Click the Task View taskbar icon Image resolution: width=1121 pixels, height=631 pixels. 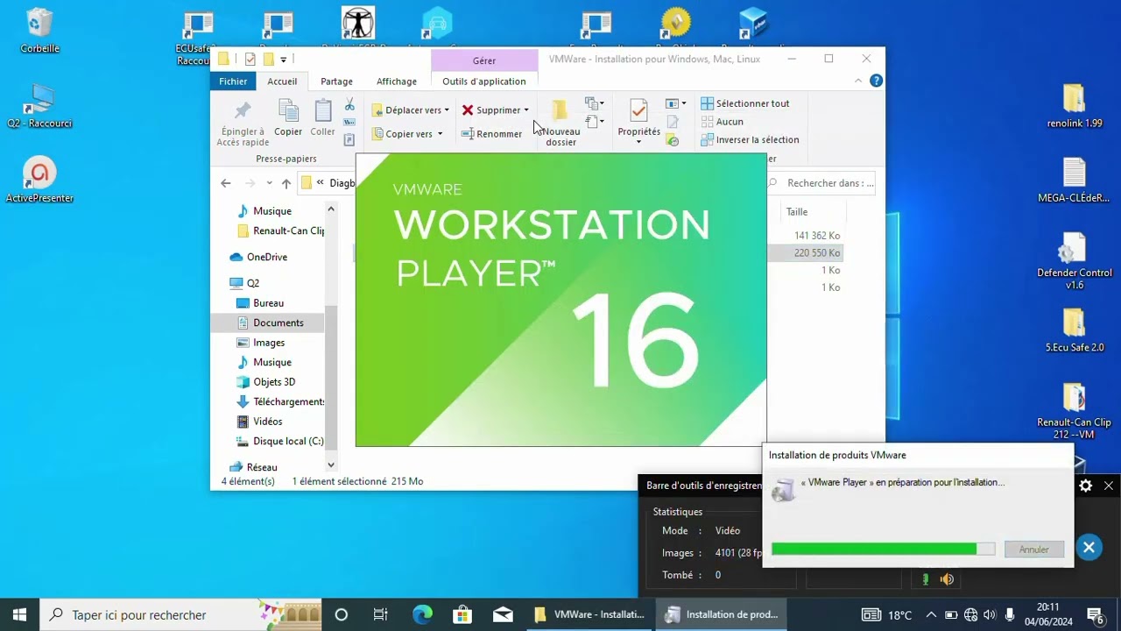(381, 614)
